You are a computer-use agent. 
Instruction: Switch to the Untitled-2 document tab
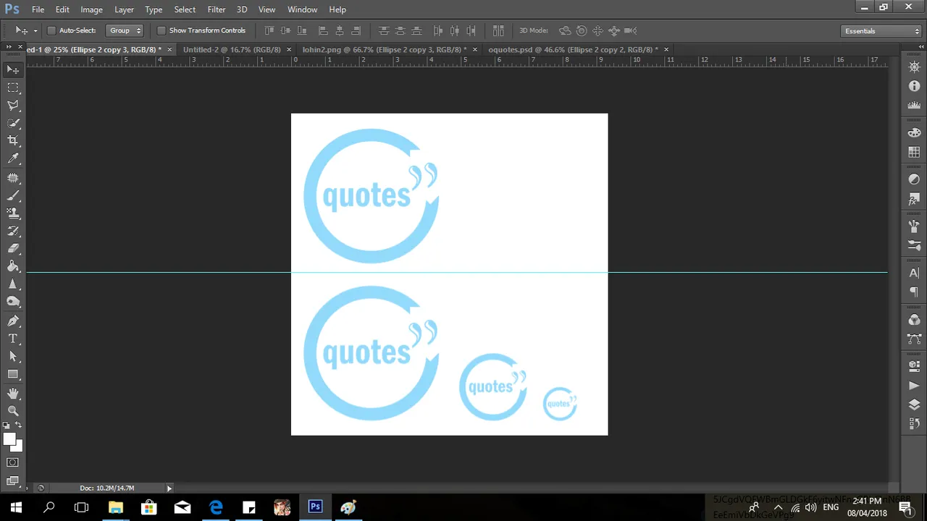(x=232, y=49)
